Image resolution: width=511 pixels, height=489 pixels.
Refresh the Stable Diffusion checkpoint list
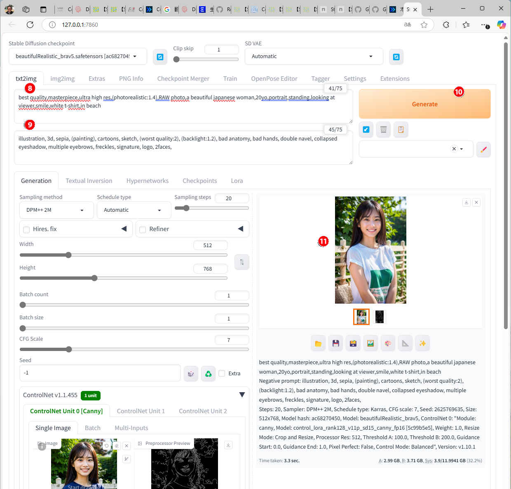(x=160, y=57)
